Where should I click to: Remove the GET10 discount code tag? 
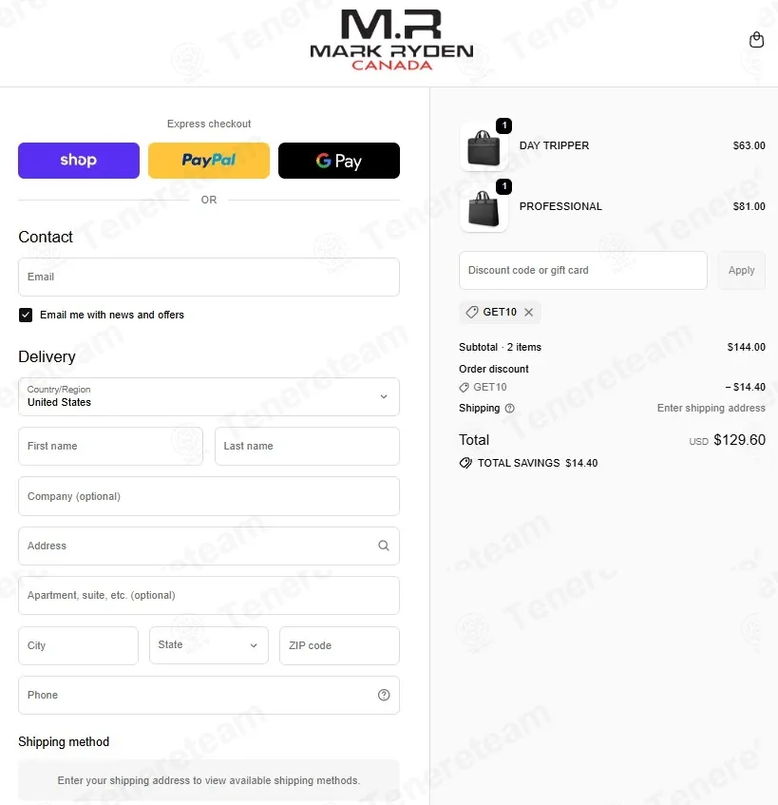[528, 312]
